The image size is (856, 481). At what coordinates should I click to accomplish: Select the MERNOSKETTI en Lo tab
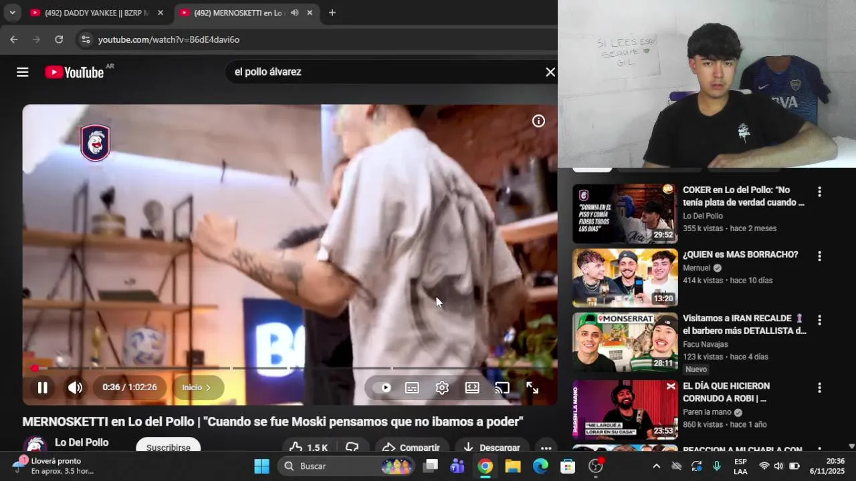[239, 13]
